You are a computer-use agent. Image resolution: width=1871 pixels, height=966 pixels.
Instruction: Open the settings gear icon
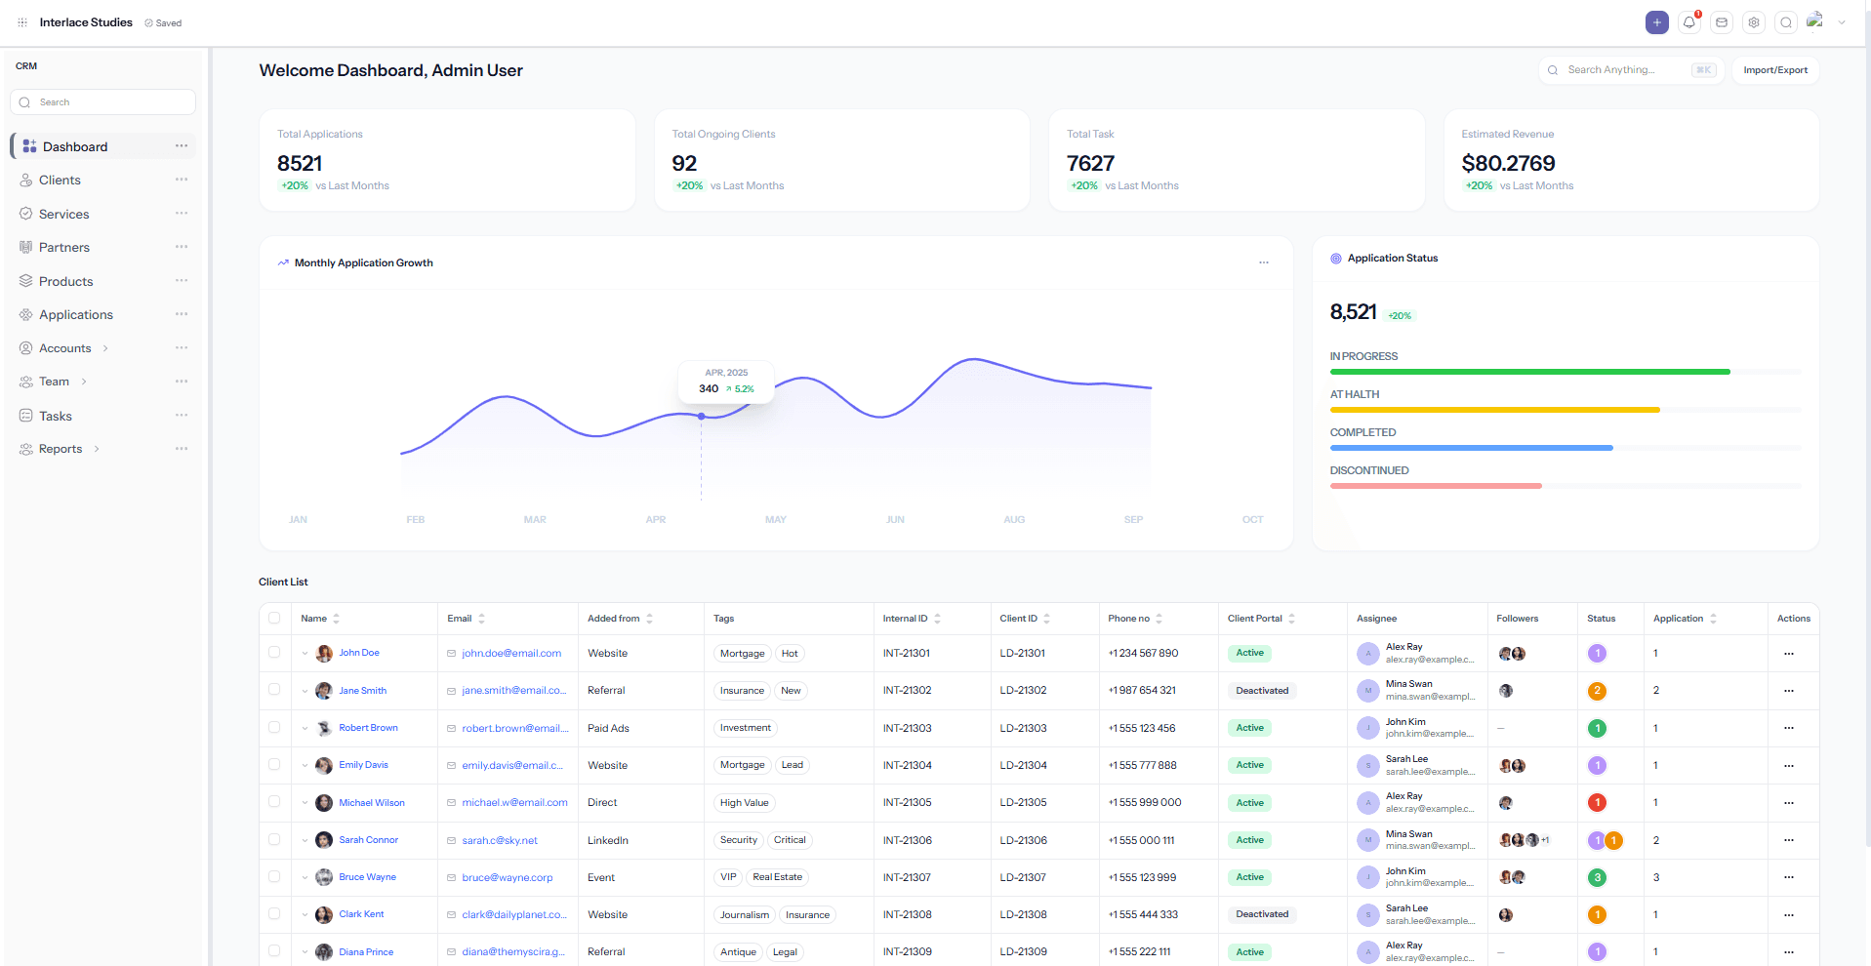click(x=1754, y=22)
